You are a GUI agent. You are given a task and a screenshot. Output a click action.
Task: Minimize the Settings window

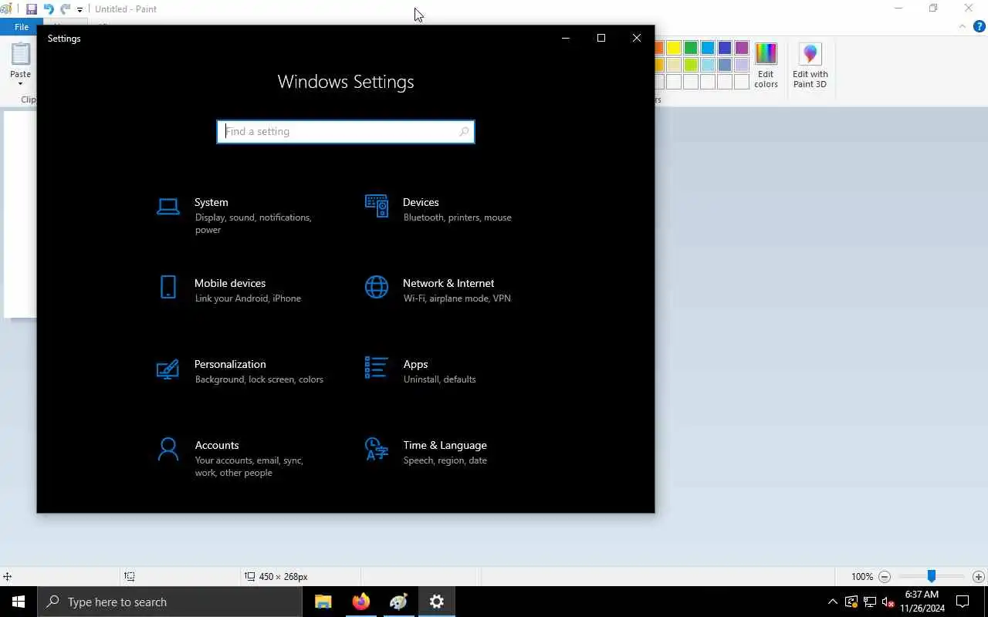pyautogui.click(x=566, y=38)
